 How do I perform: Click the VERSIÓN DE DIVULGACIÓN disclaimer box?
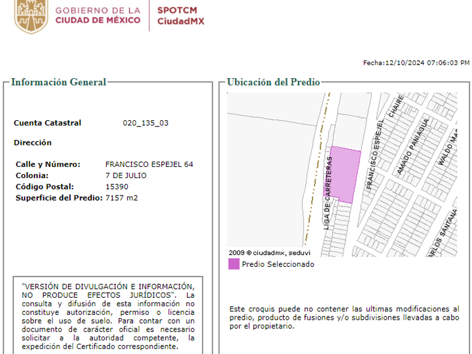[x=108, y=316]
